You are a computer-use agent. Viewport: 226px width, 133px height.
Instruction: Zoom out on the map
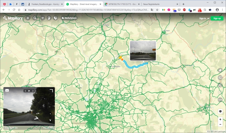[220, 124]
